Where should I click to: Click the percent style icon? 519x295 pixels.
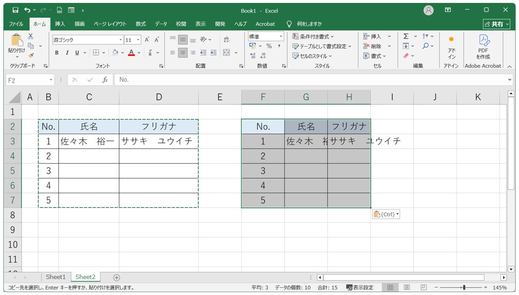269,46
